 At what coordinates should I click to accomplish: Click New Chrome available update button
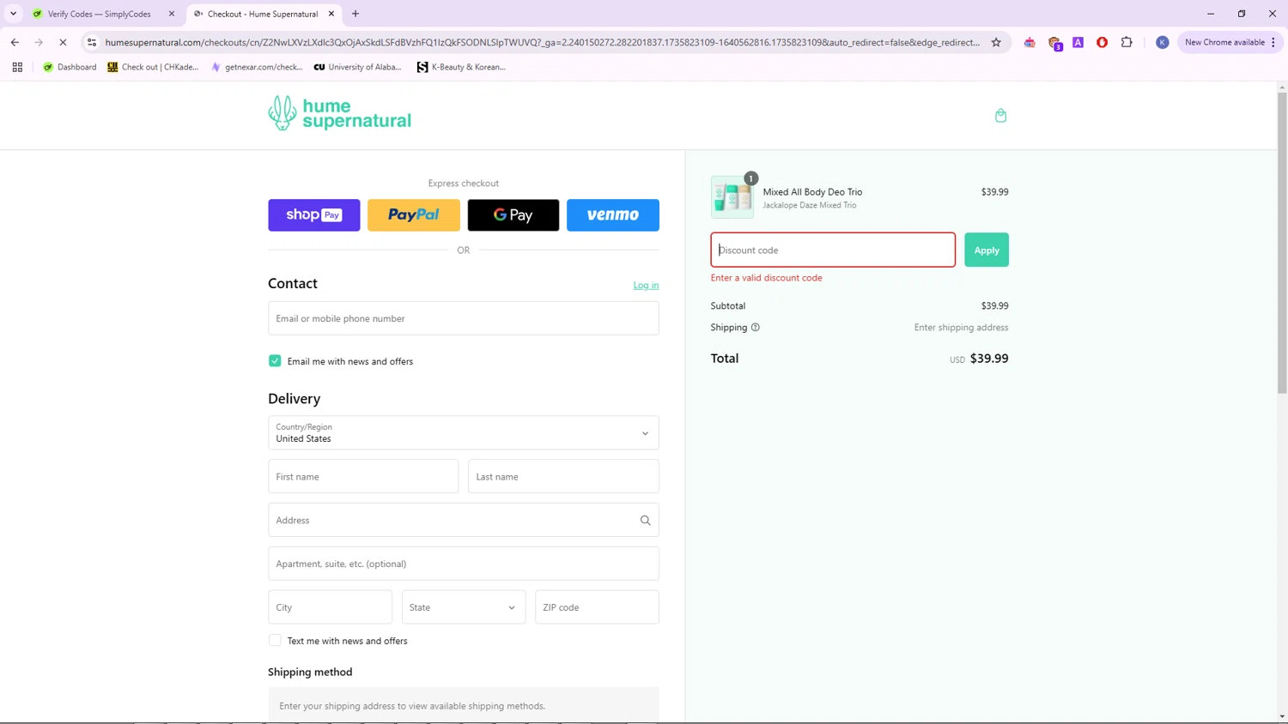(x=1229, y=42)
